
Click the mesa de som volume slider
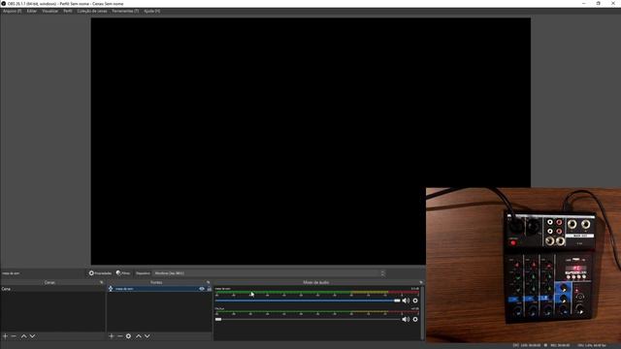[308, 301]
